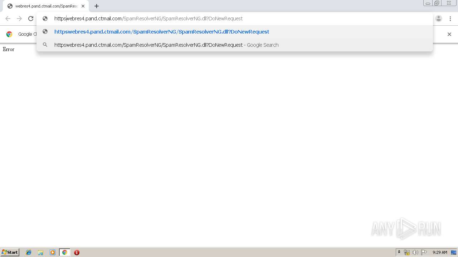The image size is (458, 257).
Task: Select the webres4.pand.ctmail.com browser tab
Action: pyautogui.click(x=45, y=6)
